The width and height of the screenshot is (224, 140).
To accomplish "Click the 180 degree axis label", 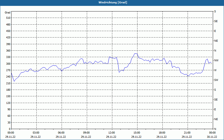I will [x=8, y=90].
